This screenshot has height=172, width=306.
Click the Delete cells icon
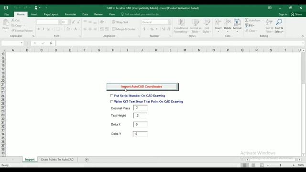point(228,22)
